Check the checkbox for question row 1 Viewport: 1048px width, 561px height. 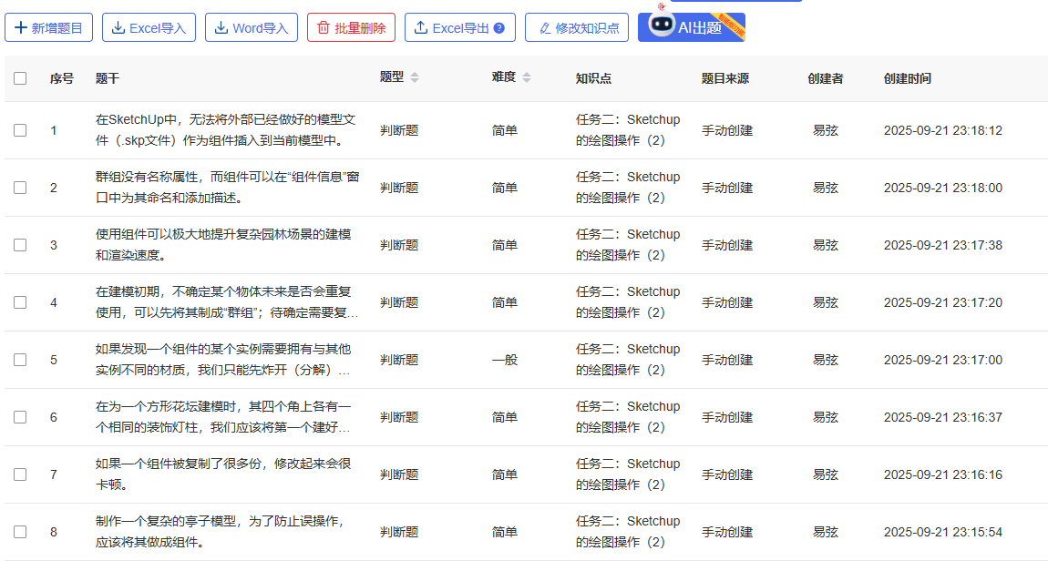pos(20,130)
